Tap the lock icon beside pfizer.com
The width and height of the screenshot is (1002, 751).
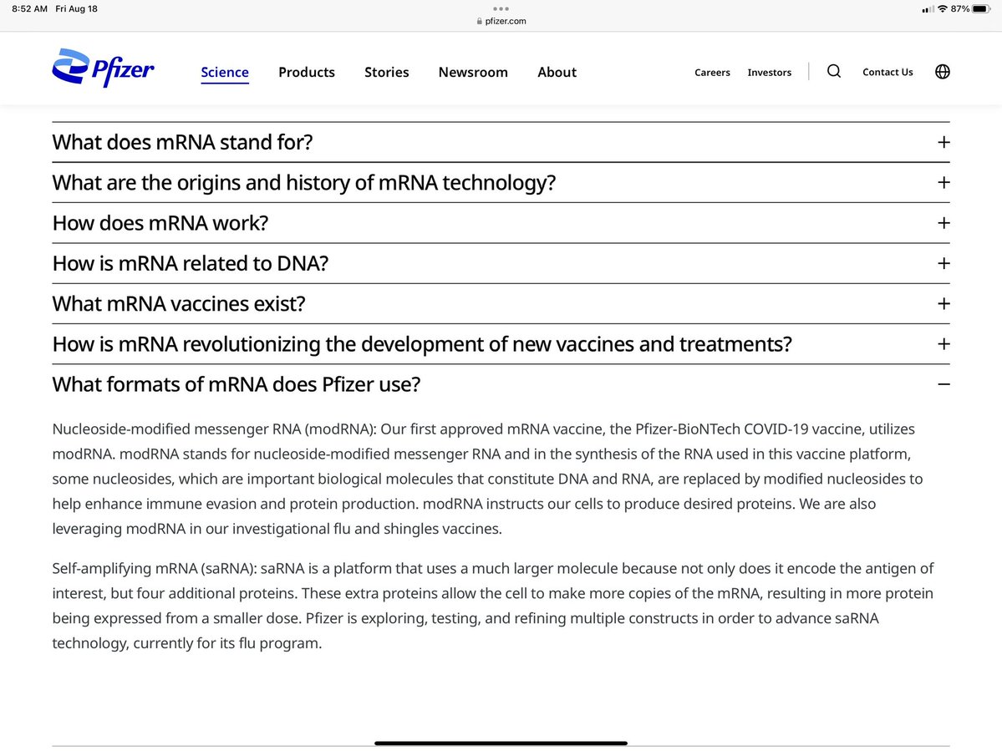tap(479, 22)
